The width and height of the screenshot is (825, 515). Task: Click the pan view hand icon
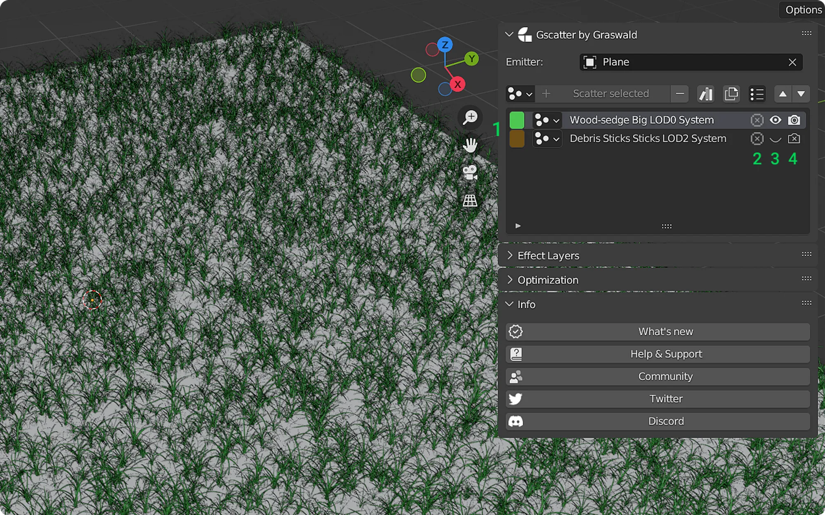tap(470, 145)
